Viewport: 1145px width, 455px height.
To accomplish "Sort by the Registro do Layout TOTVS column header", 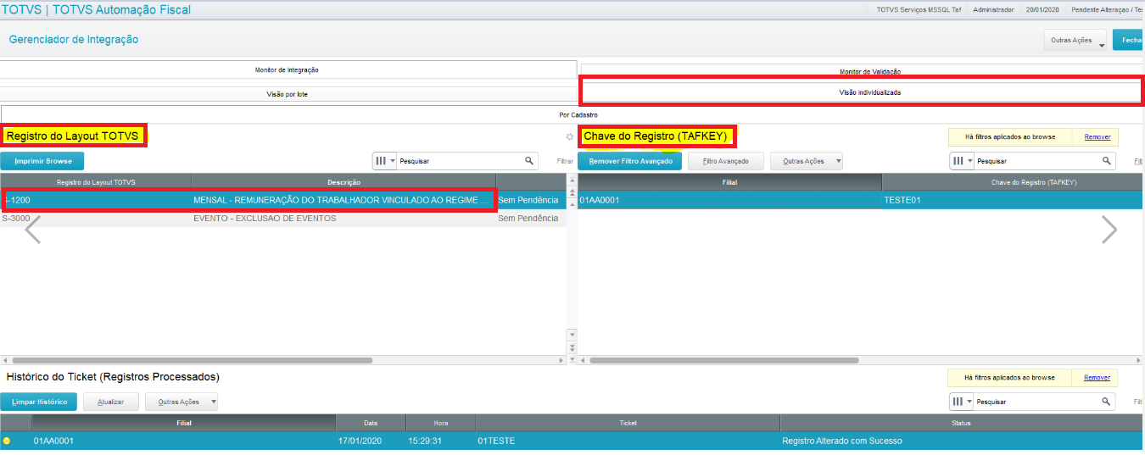I will [96, 182].
